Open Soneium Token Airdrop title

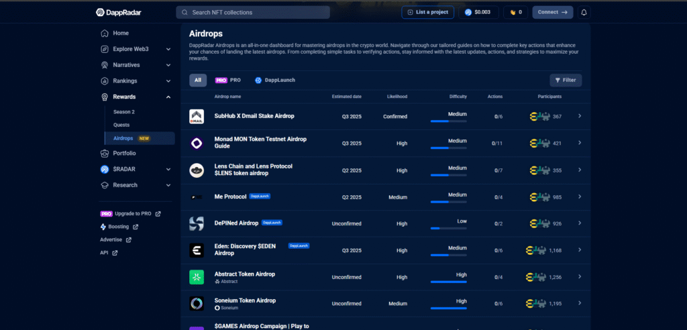pyautogui.click(x=245, y=300)
